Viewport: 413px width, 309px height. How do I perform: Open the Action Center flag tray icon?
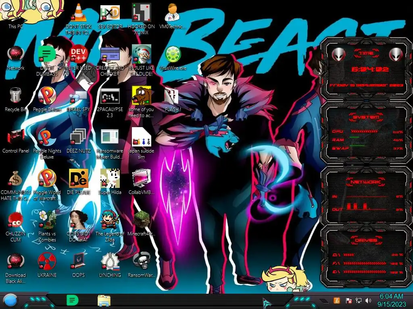point(348,300)
